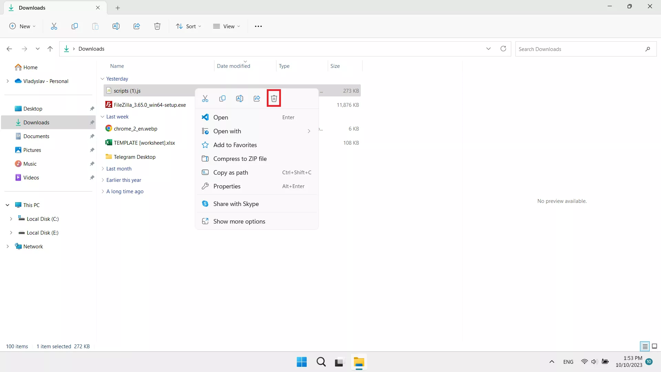The image size is (661, 372).
Task: Click the New button in toolbar
Action: (22, 26)
